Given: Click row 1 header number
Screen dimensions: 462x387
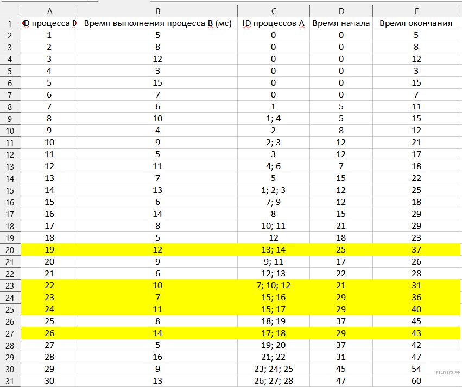Looking at the screenshot, I should 10,23.
